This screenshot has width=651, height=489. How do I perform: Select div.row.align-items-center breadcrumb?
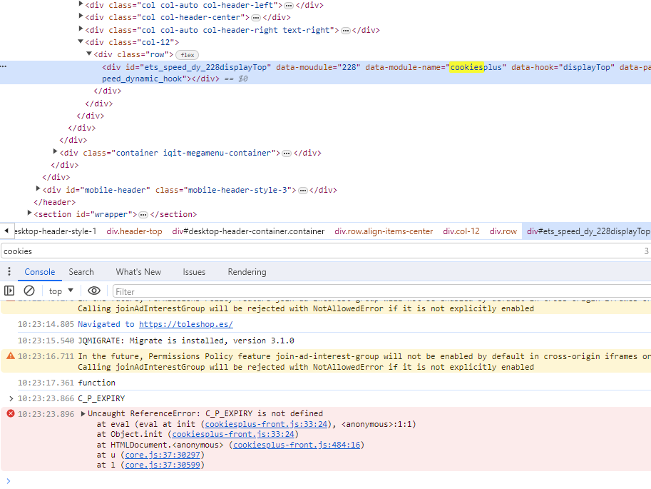pyautogui.click(x=384, y=231)
